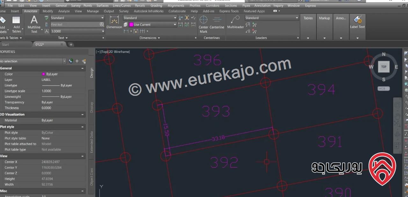The image size is (408, 197).
Task: Click the quick dimension icon
Action: click(136, 31)
